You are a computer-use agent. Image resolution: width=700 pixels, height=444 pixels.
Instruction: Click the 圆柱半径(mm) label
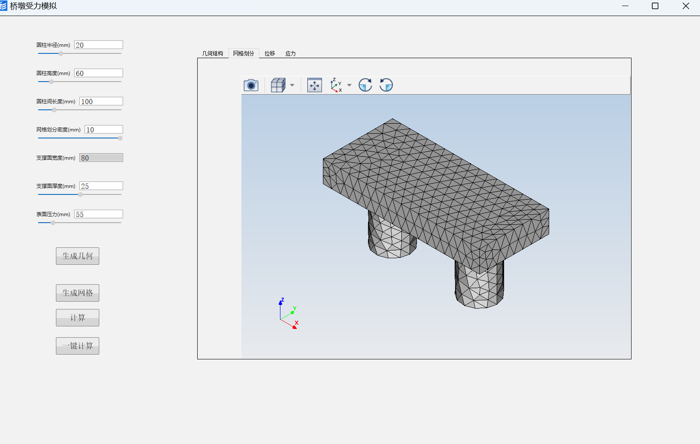click(53, 45)
